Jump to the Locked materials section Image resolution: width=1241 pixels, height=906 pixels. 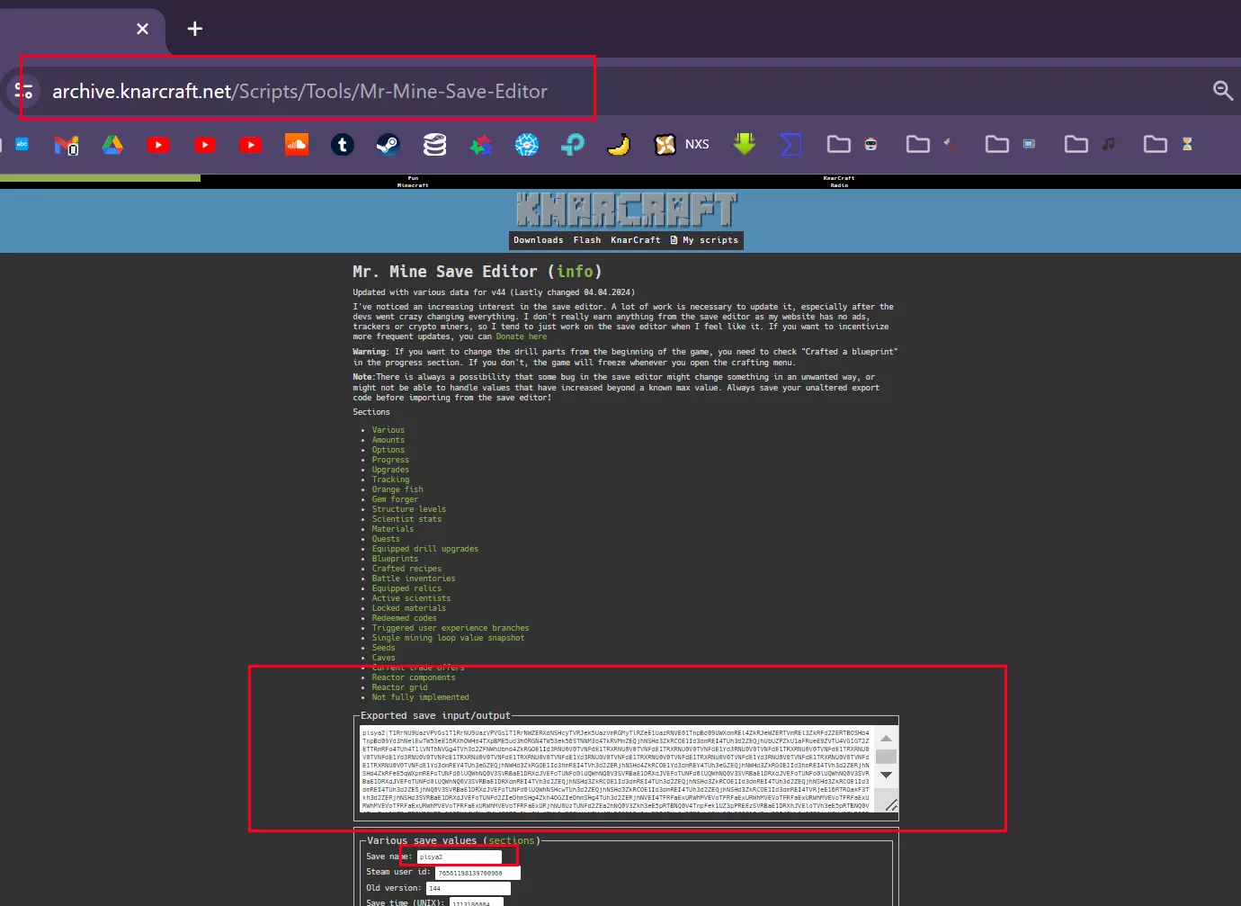(409, 608)
